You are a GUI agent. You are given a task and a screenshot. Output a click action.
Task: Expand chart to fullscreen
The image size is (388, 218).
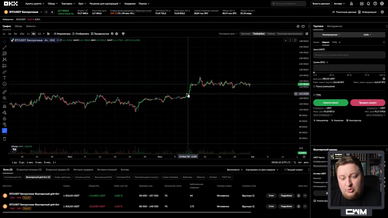coord(307,34)
